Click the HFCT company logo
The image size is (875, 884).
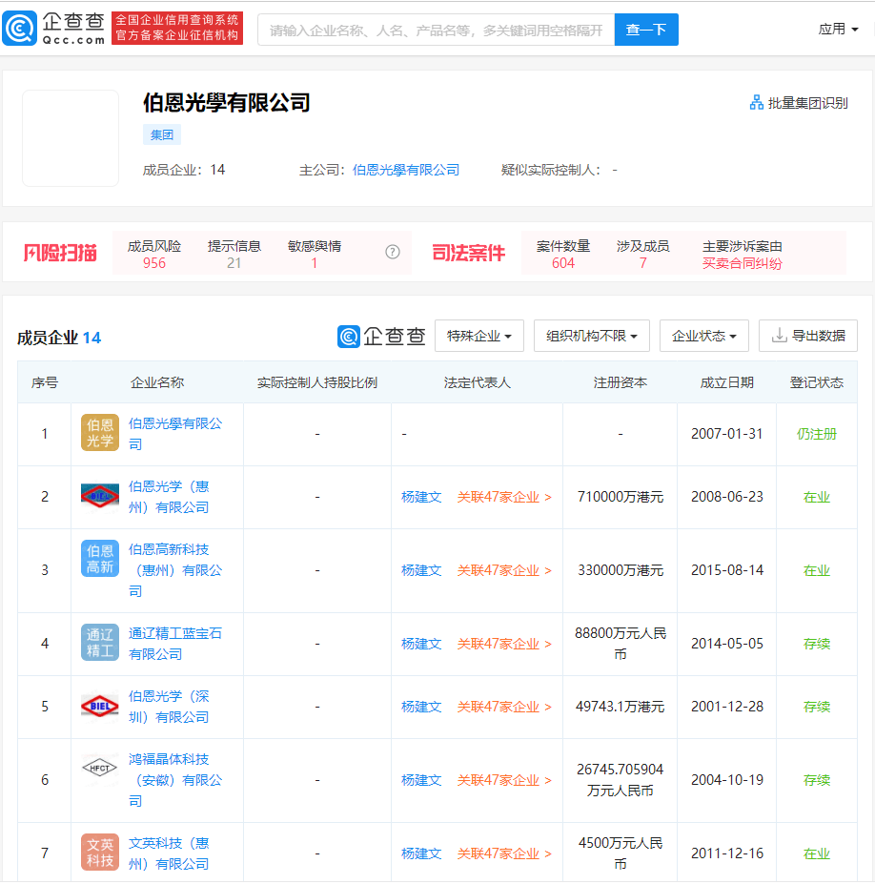click(x=100, y=768)
